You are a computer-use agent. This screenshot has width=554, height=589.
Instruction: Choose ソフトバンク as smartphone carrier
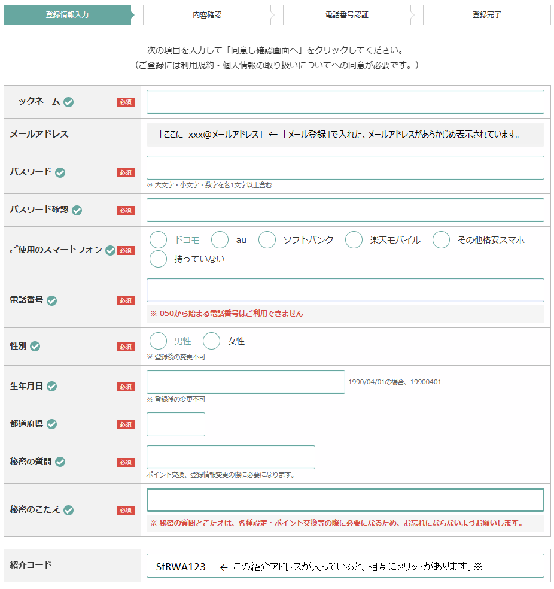click(x=267, y=240)
